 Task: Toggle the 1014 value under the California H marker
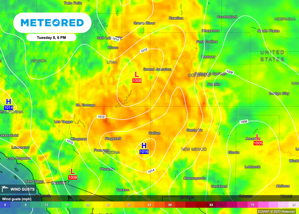click(x=8, y=108)
